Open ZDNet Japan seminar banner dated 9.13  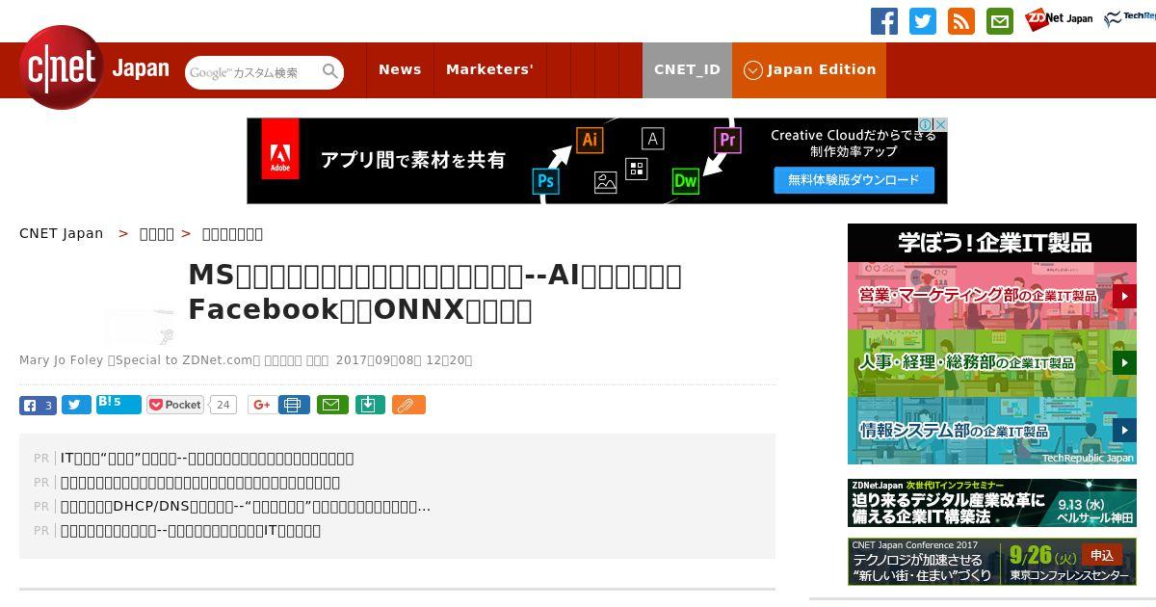pyautogui.click(x=992, y=503)
